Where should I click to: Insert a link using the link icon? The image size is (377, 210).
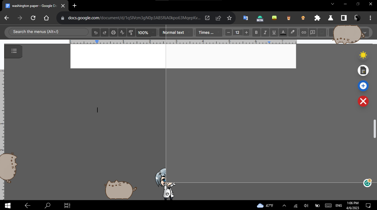pos(304,32)
